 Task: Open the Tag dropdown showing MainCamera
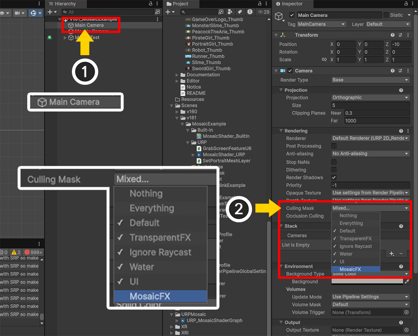(322, 24)
